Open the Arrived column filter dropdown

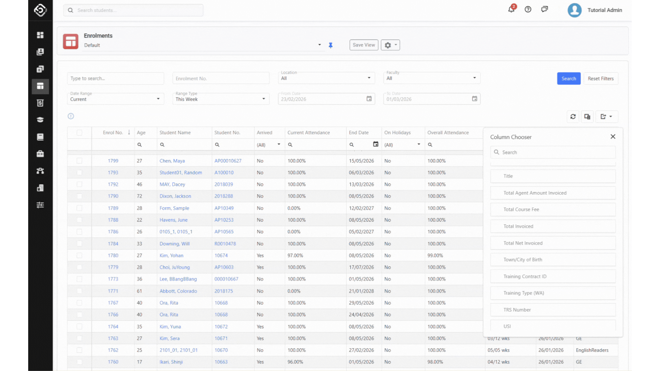tap(279, 145)
